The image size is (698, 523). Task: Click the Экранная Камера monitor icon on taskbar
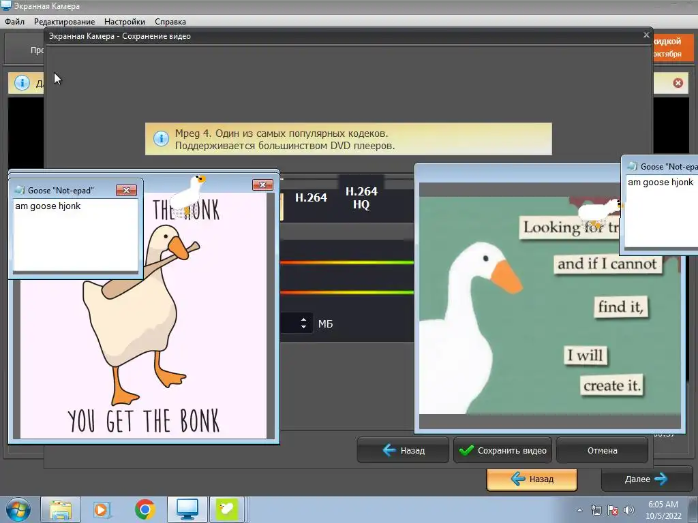click(x=187, y=509)
